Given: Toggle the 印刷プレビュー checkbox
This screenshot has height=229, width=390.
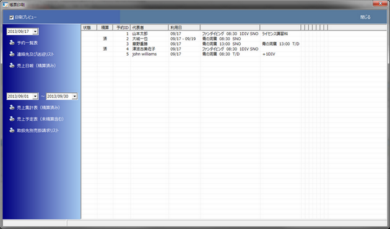Looking at the screenshot, I should (11, 17).
